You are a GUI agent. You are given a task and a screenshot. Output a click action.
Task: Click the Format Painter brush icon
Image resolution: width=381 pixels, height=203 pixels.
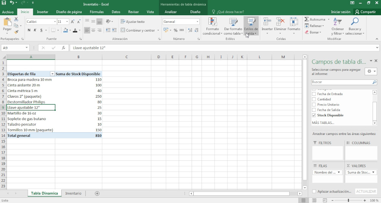point(16,32)
